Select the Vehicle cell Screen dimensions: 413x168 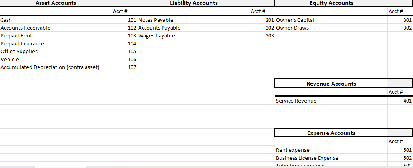click(x=56, y=59)
